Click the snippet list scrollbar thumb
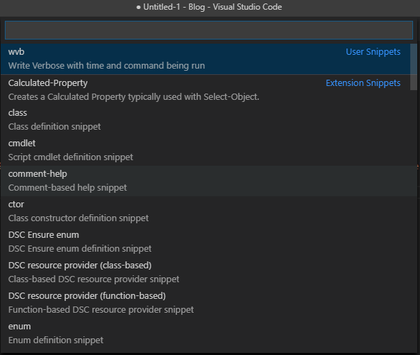420x355 pixels. [x=414, y=67]
